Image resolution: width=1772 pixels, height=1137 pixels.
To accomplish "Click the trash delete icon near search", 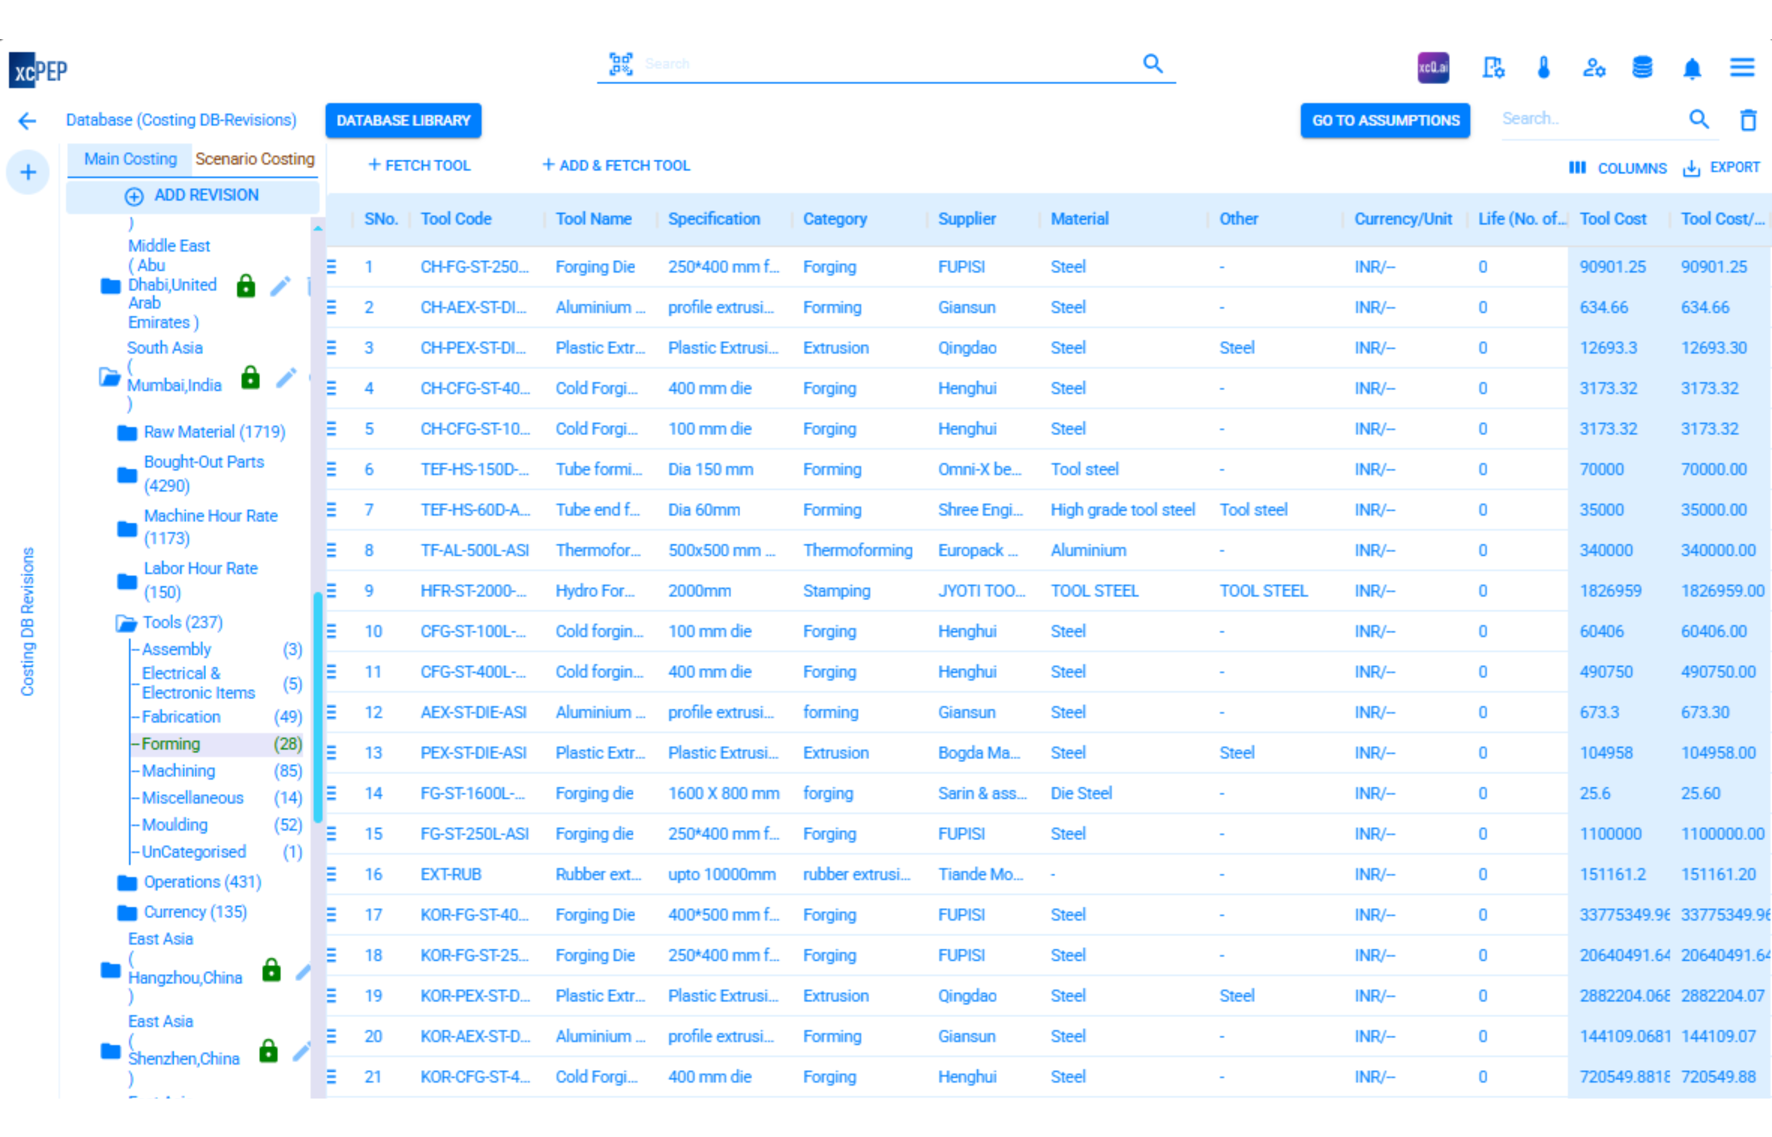I will [x=1749, y=120].
